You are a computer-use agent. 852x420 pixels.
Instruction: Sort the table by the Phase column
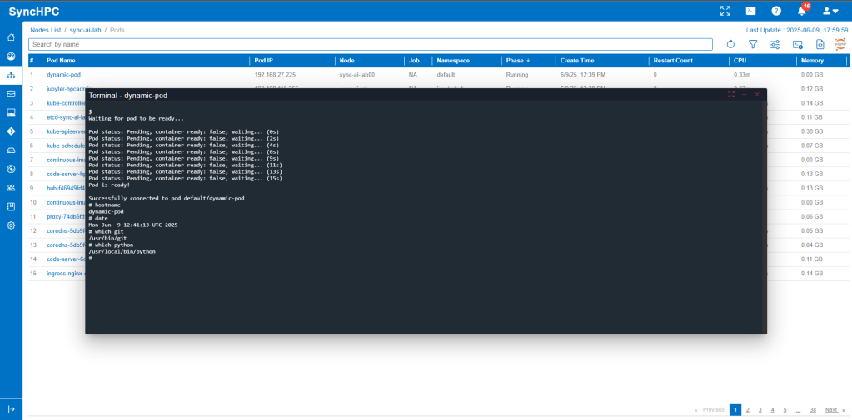(517, 61)
